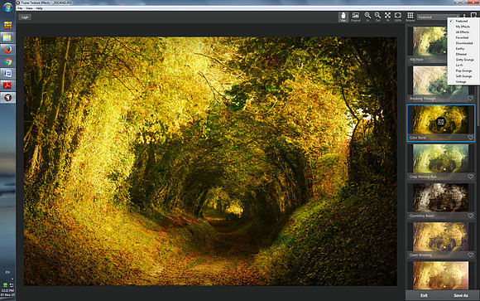Choose Featured in the category list
This screenshot has height=301, width=480.
click(461, 22)
